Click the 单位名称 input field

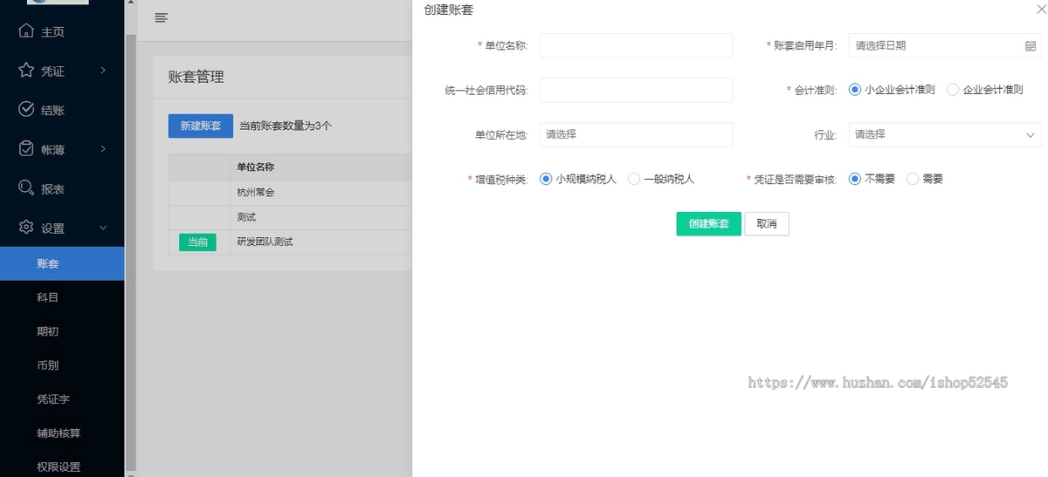pos(636,45)
